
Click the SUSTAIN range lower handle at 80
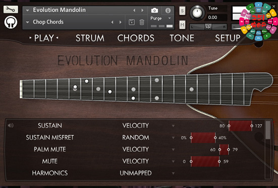pyautogui.click(x=229, y=126)
